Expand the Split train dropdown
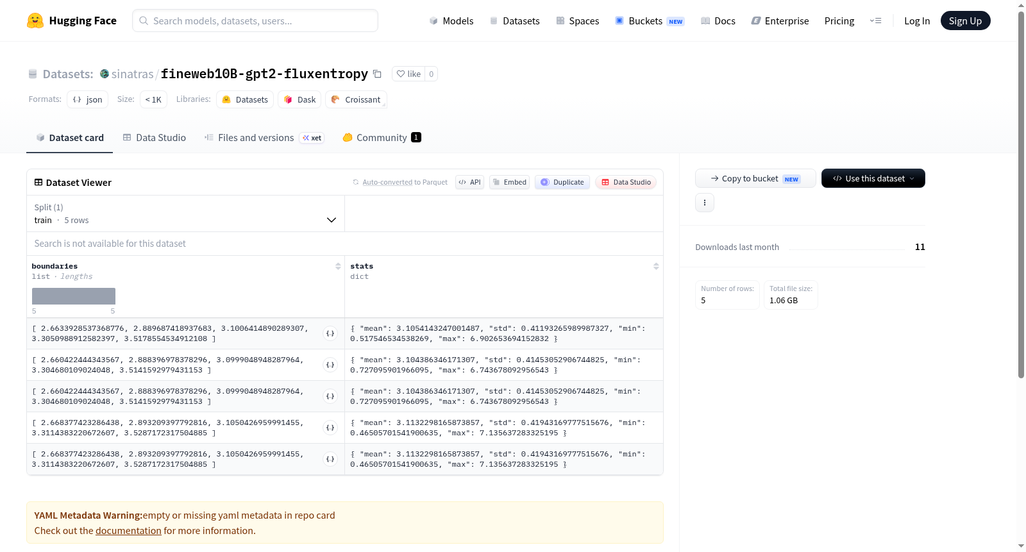Image resolution: width=1026 pixels, height=552 pixels. click(185, 213)
